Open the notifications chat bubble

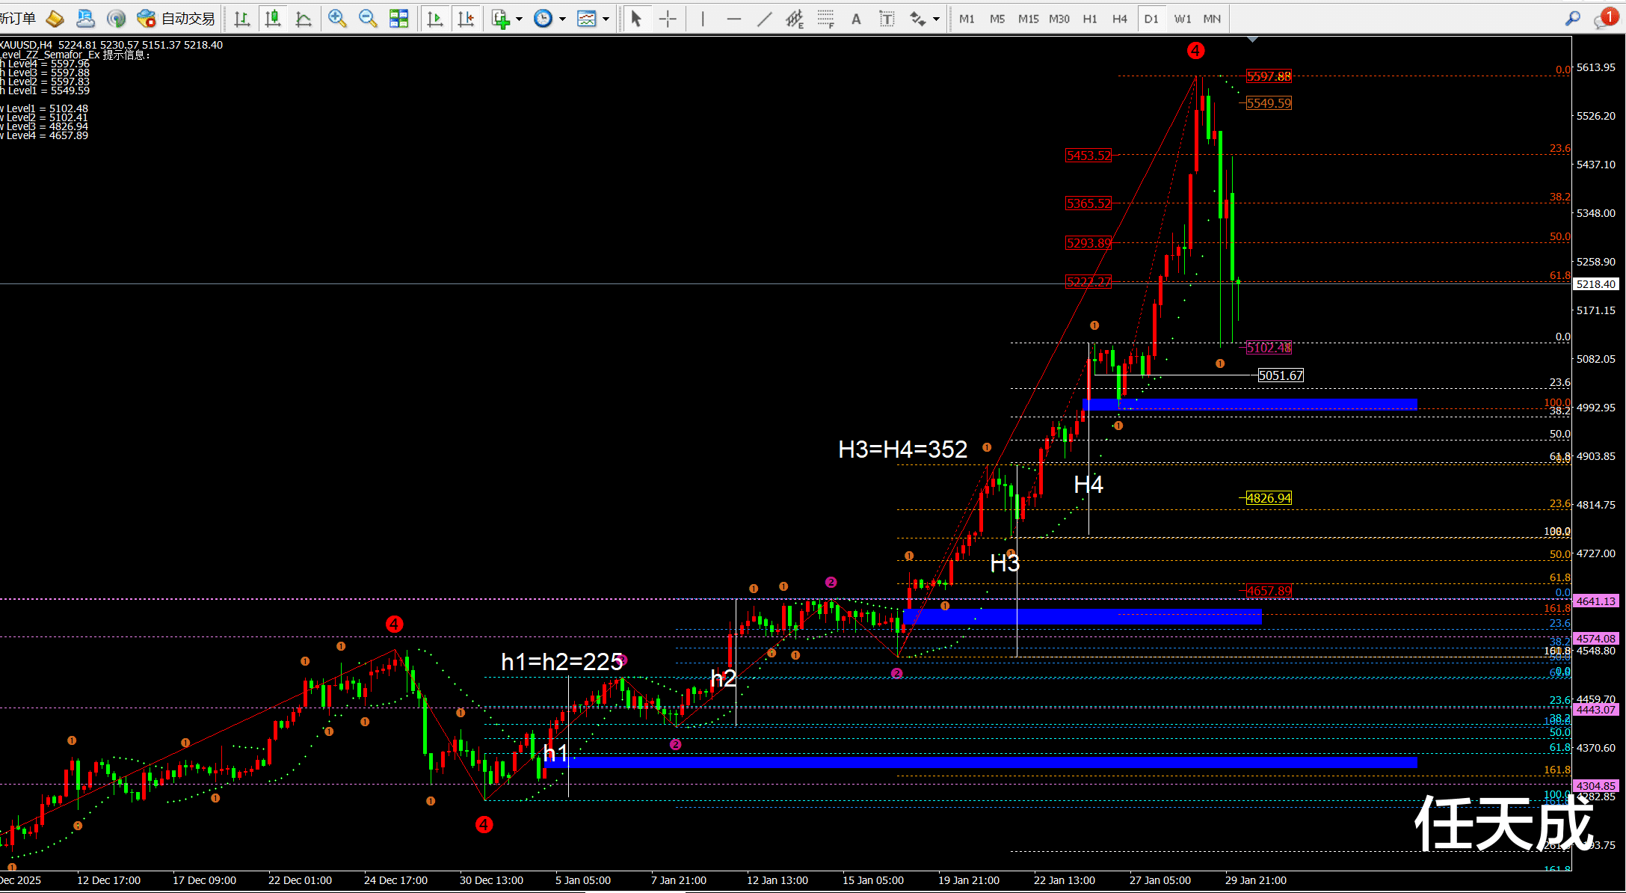1604,19
